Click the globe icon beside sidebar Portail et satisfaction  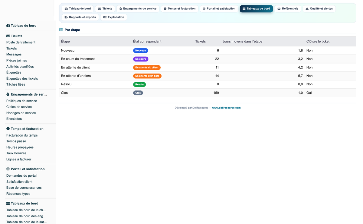[8, 169]
